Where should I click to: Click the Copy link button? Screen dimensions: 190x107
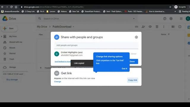pyautogui.click(x=133, y=80)
